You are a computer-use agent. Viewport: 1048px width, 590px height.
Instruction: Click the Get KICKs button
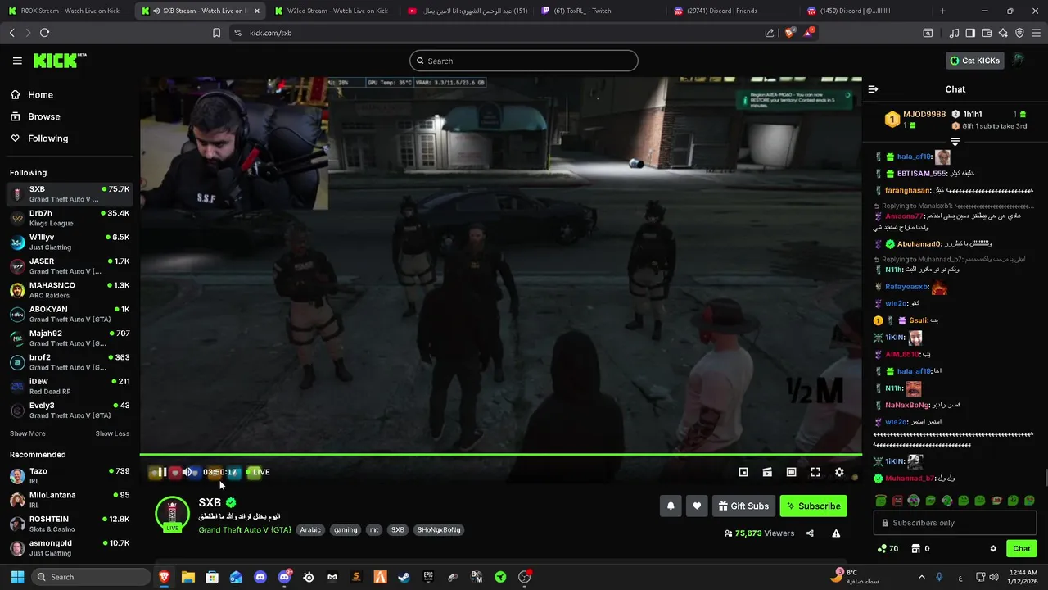(974, 61)
